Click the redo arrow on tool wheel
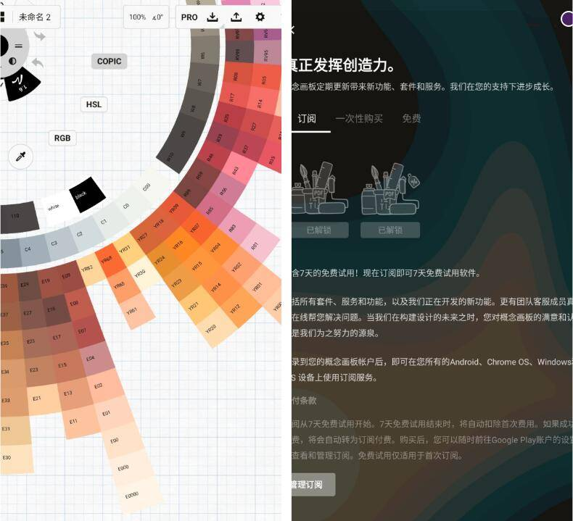 coord(38,36)
